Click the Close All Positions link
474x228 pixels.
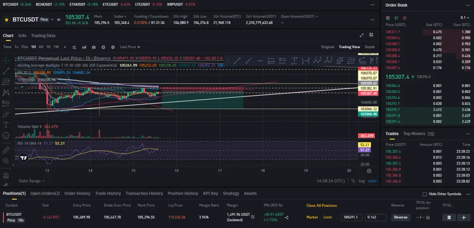pyautogui.click(x=322, y=206)
